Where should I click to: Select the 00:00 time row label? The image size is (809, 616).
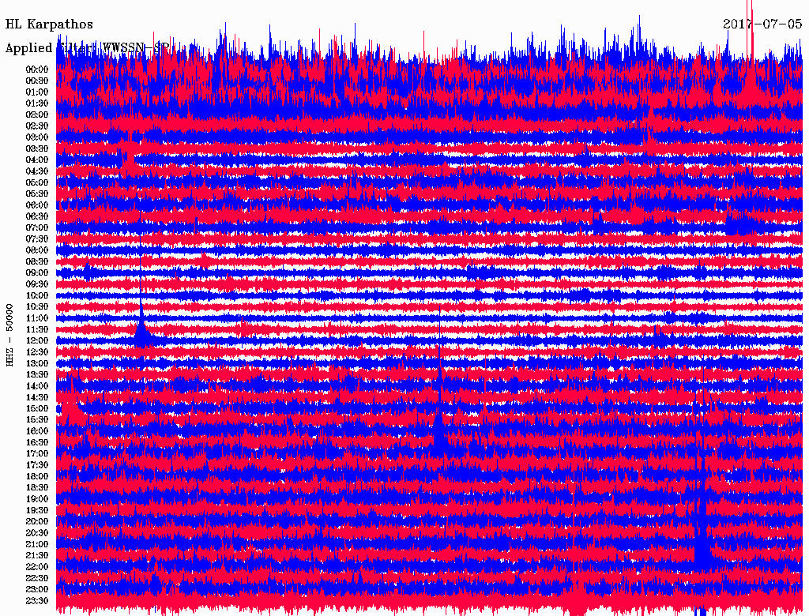pos(37,69)
